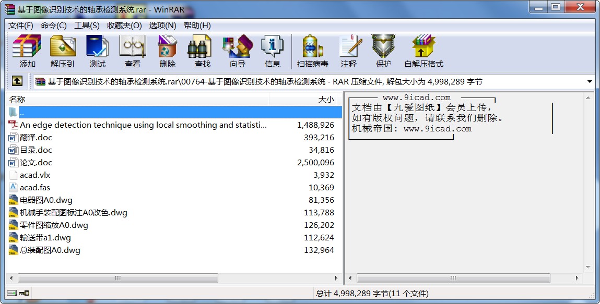Click comment pane scroll down arrow
The width and height of the screenshot is (600, 304).
[x=588, y=267]
